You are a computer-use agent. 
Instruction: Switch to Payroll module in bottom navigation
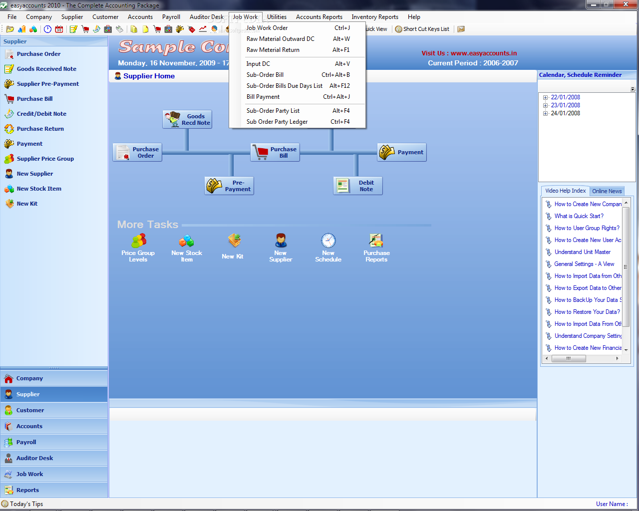click(x=54, y=442)
